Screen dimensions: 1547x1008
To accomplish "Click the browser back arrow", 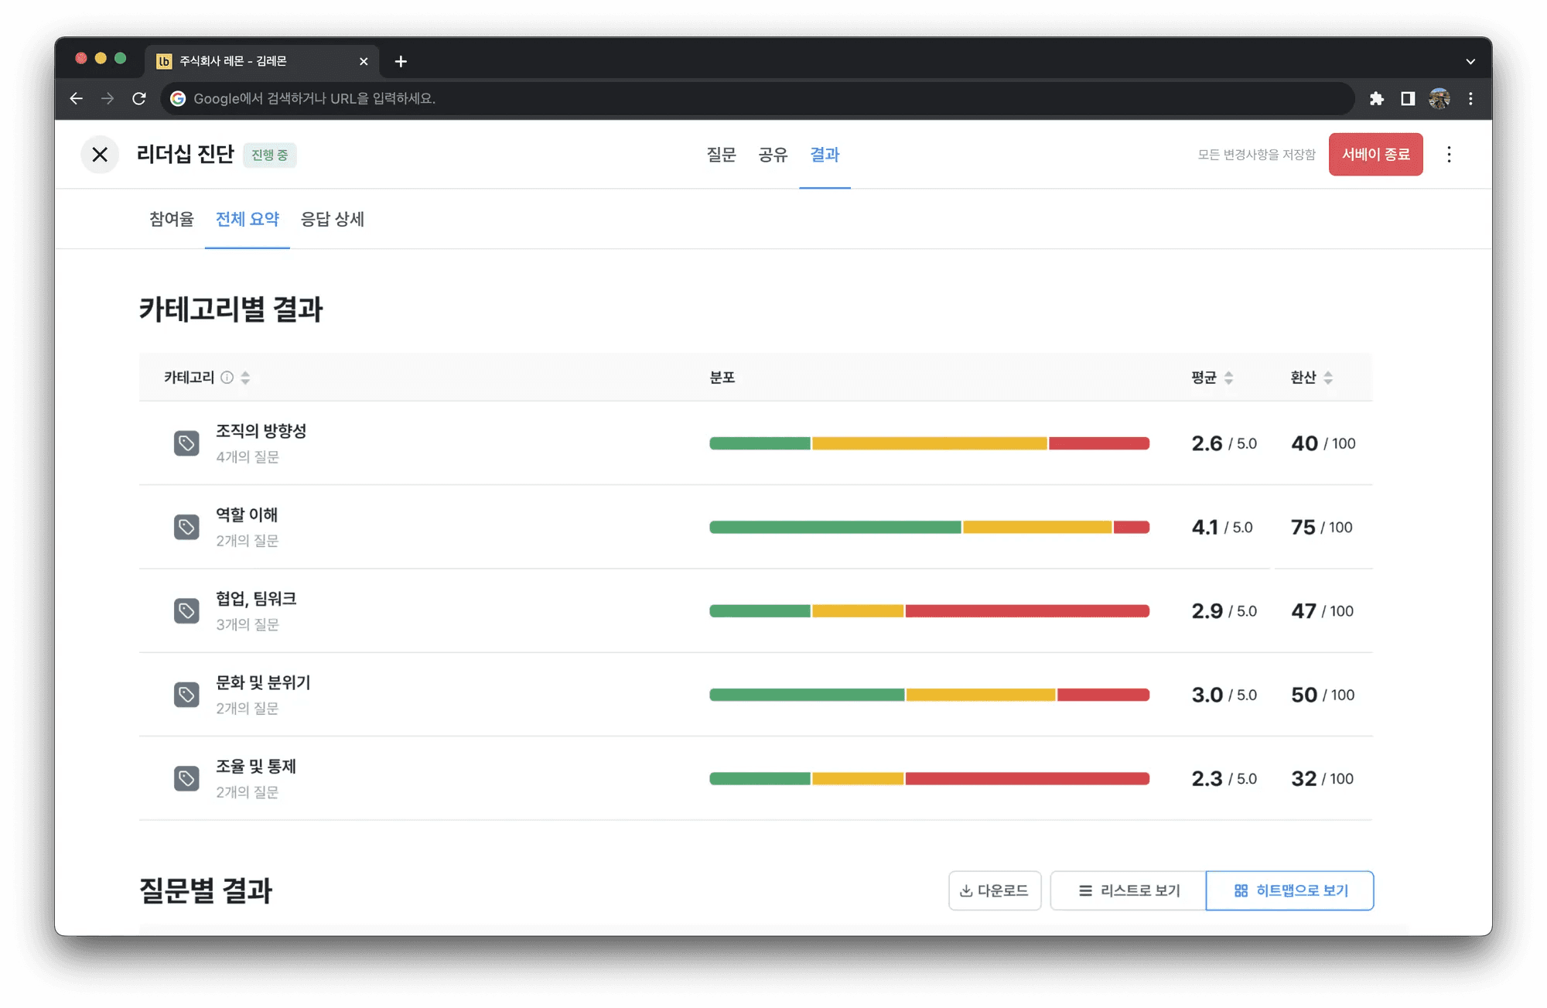I will (x=76, y=98).
